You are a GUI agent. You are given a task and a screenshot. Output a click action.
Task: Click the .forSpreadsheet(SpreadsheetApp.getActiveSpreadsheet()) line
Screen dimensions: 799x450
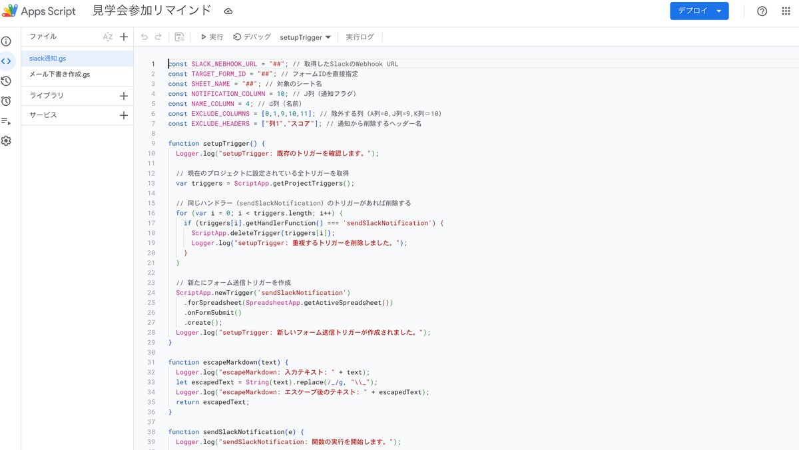pyautogui.click(x=288, y=303)
